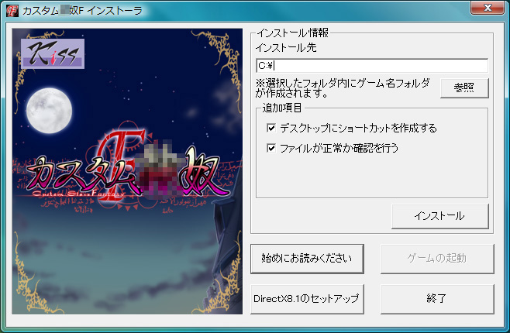Click the インストール先 label text
The height and width of the screenshot is (333, 510).
286,48
